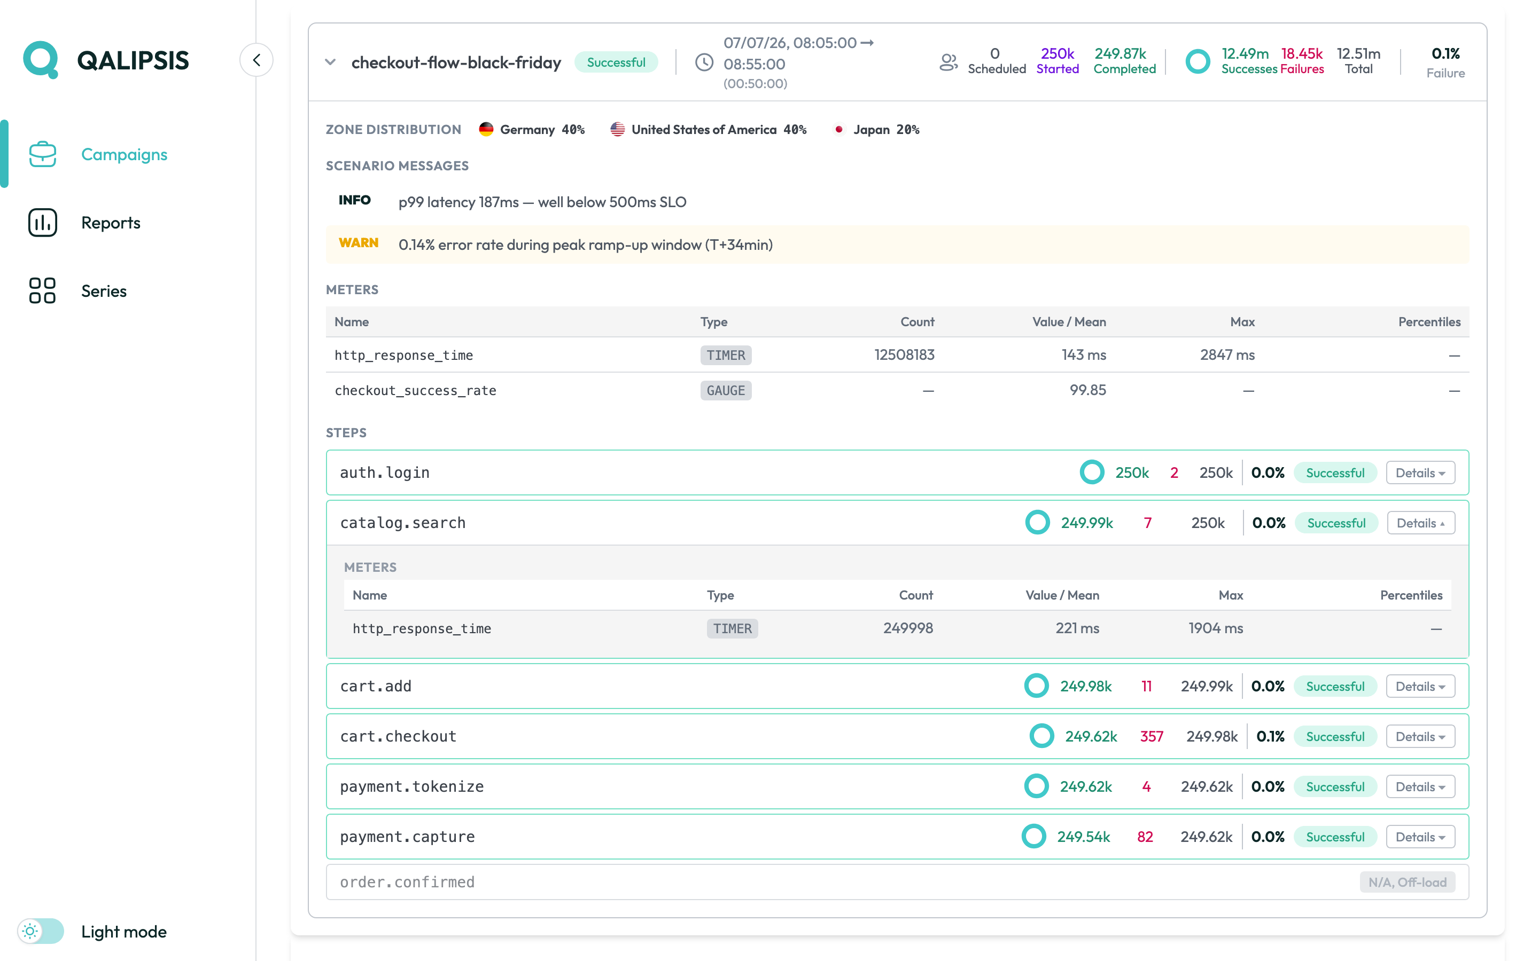Screen dimensions: 1539x961
Task: Select the order.confirmed off-load step row
Action: tap(897, 882)
